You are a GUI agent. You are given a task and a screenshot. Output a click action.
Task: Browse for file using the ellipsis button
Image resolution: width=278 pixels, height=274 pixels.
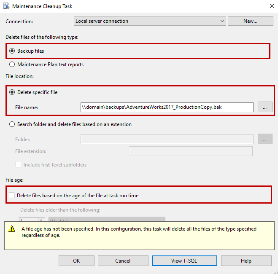265,107
